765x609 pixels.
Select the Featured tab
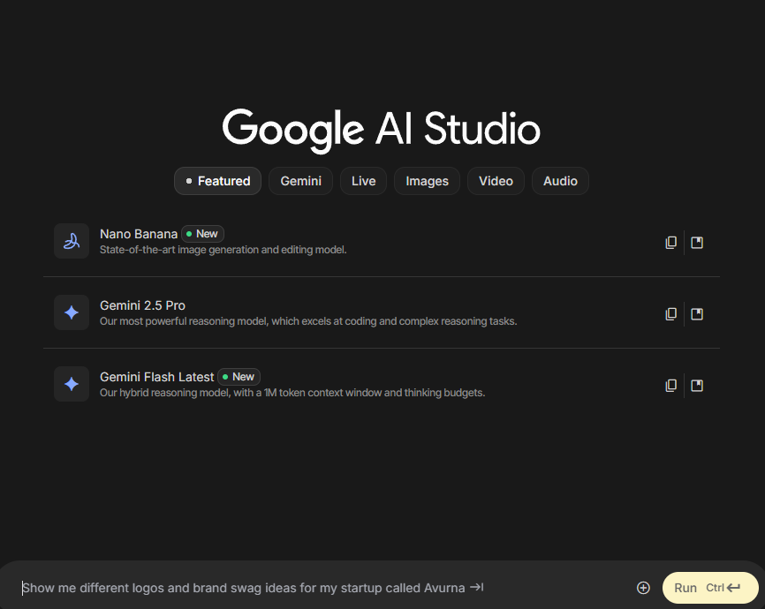[217, 181]
